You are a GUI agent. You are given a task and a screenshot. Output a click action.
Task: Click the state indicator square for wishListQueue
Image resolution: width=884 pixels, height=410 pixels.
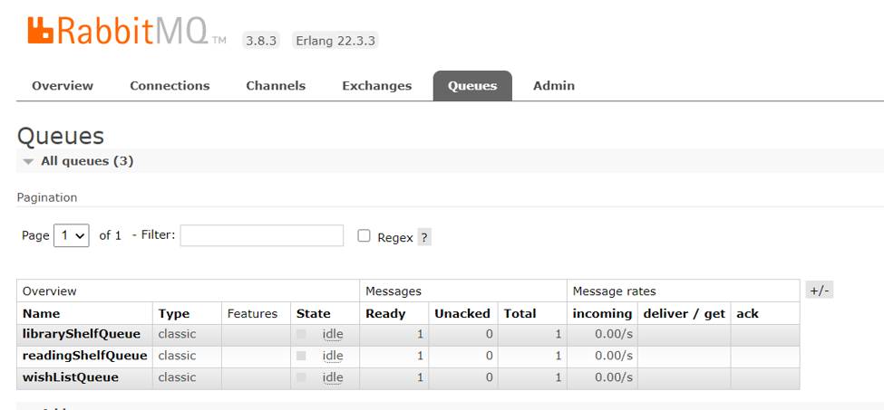pos(301,377)
